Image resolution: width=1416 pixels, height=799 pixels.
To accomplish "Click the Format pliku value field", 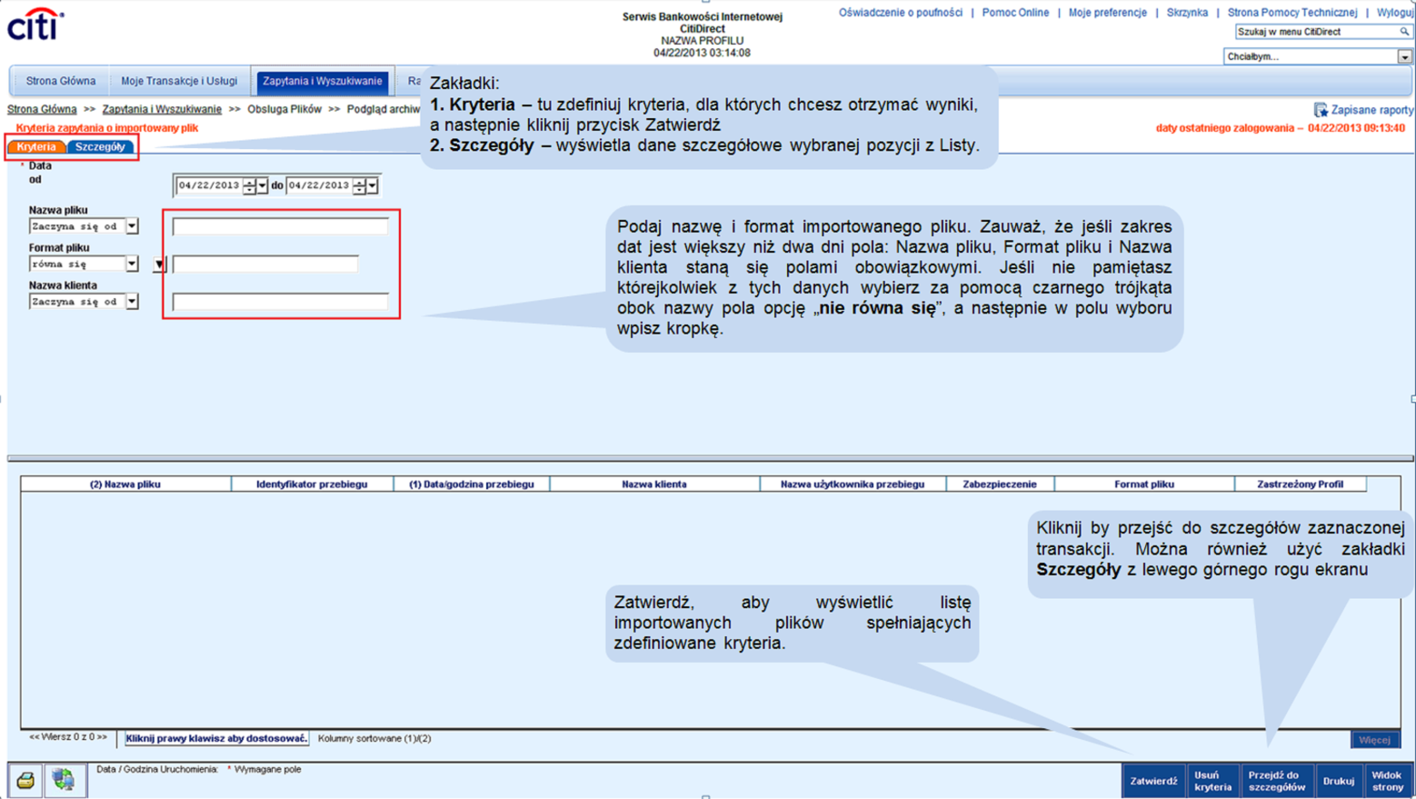I will tap(265, 264).
